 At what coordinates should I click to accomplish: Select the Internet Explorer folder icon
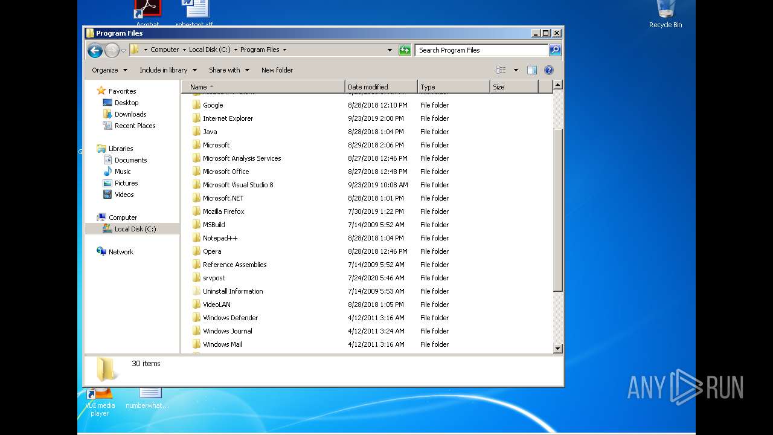[196, 118]
